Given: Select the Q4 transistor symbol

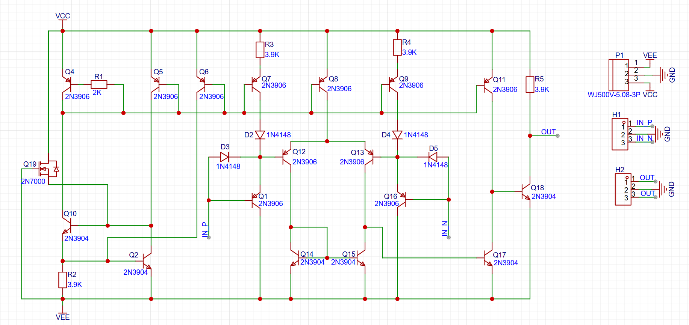Looking at the screenshot, I should click(67, 84).
